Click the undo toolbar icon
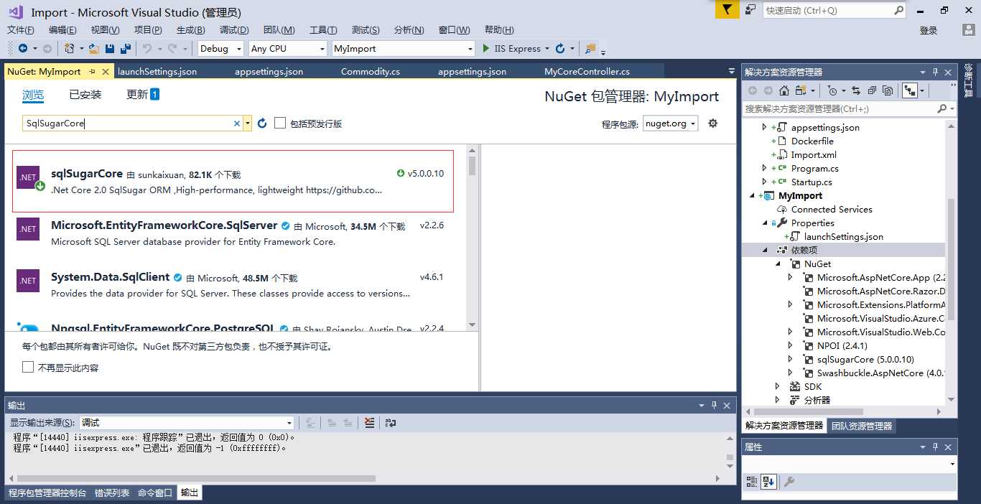The width and height of the screenshot is (981, 504). pos(147,49)
